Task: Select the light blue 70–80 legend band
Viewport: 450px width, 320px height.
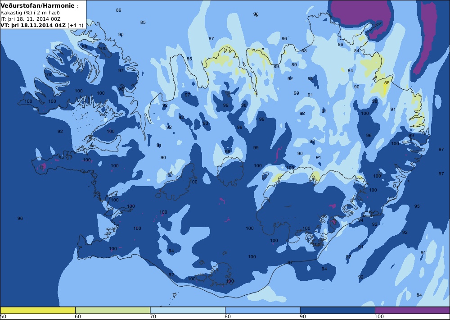Action: click(188, 310)
